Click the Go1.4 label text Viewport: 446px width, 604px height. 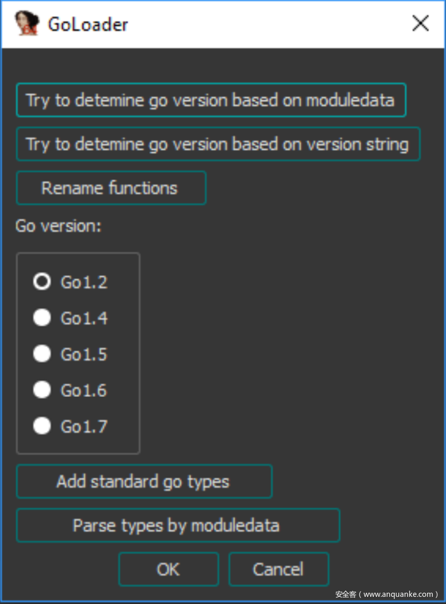pos(84,319)
